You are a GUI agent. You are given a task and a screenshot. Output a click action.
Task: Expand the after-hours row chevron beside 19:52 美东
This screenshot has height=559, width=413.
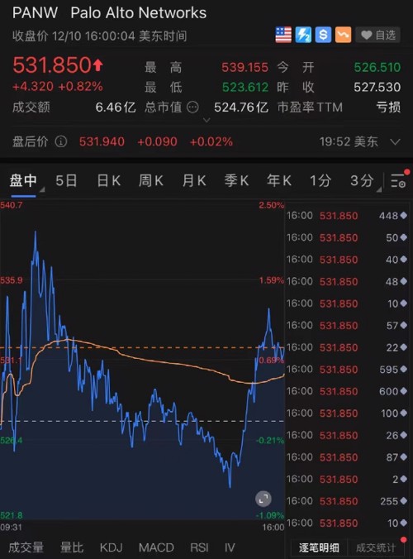(395, 142)
